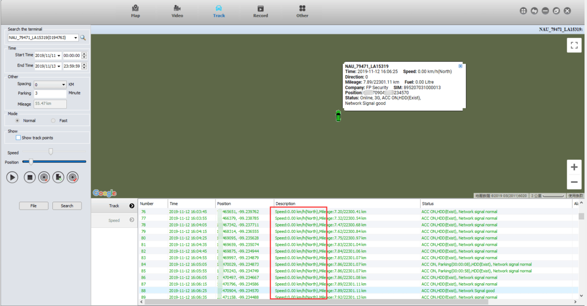Select the Fast mode radio button

(x=53, y=121)
